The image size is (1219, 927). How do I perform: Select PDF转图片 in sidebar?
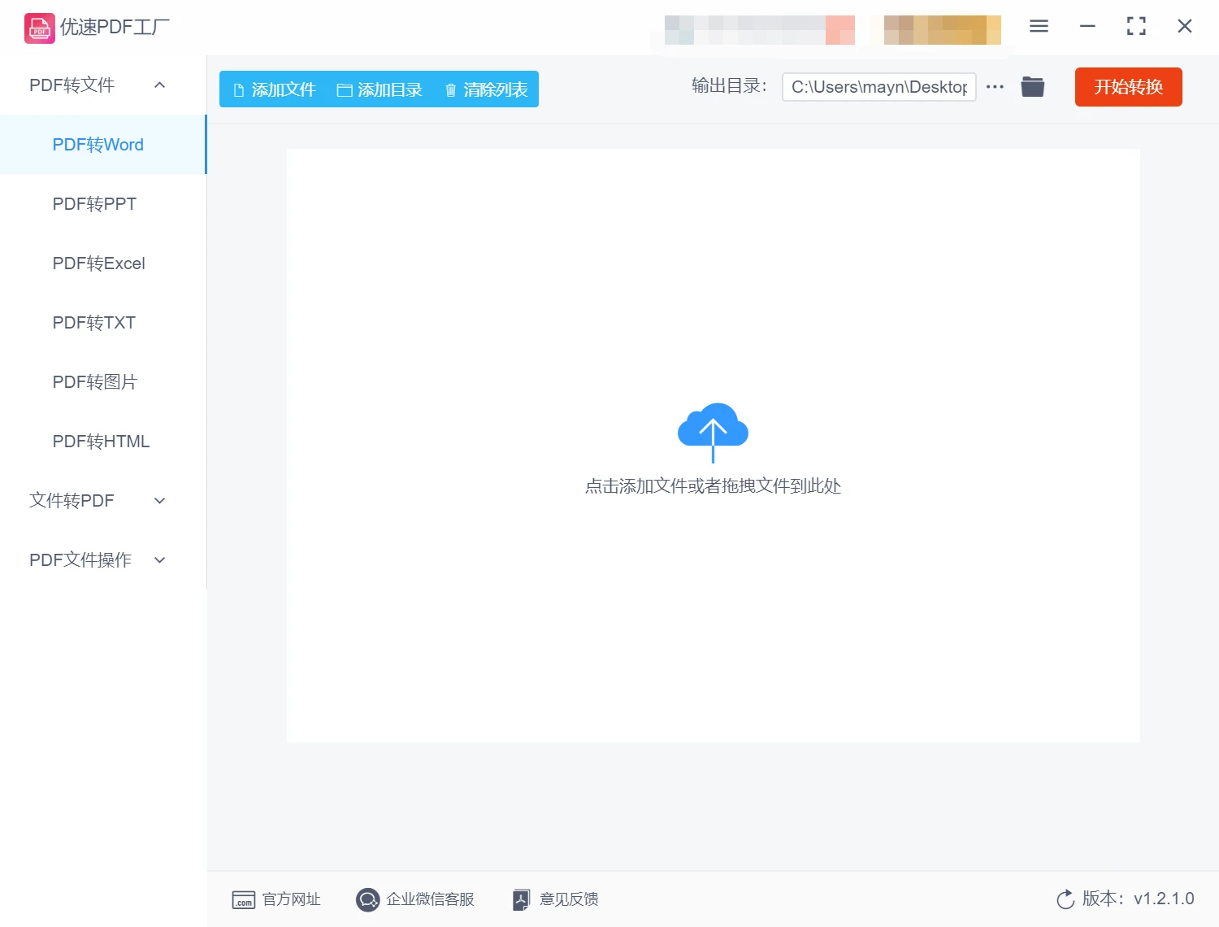click(x=103, y=382)
